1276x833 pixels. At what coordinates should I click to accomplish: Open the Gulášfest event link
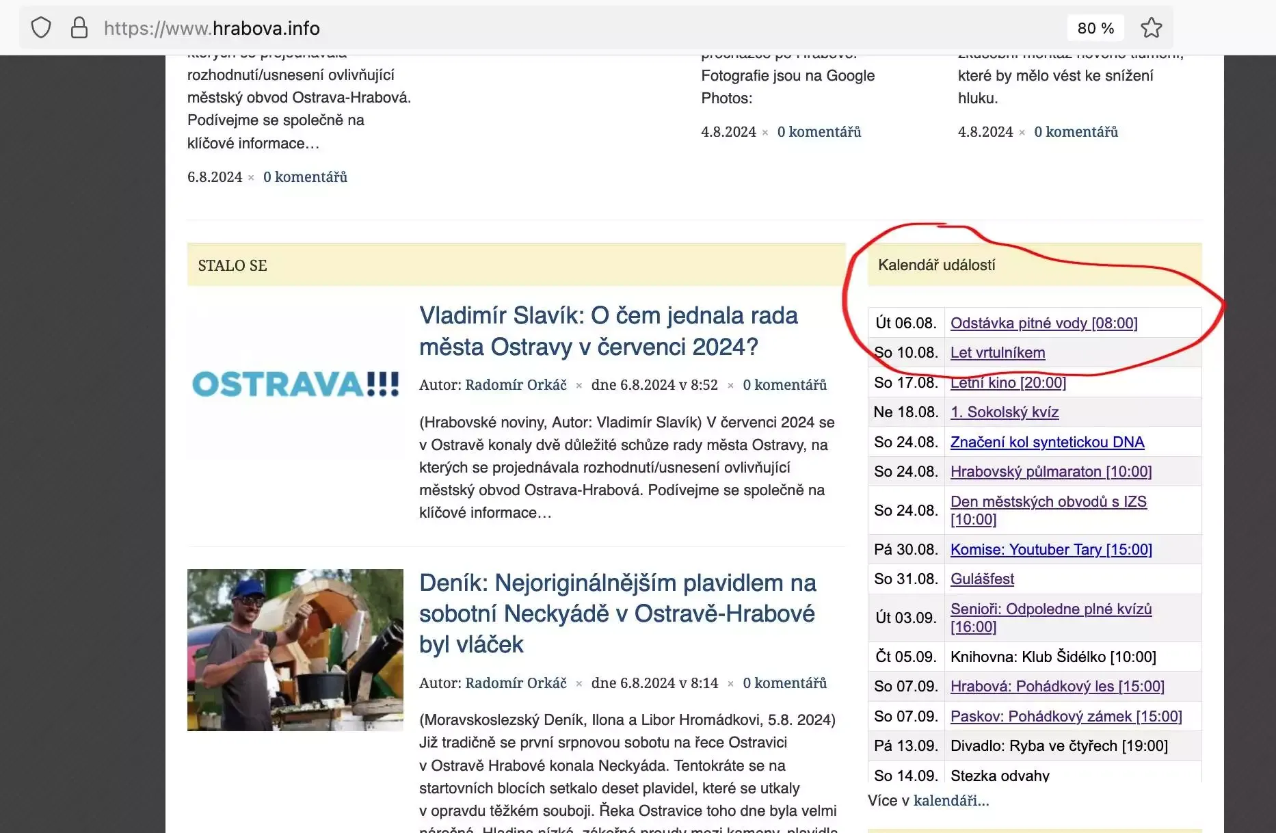pyautogui.click(x=982, y=579)
